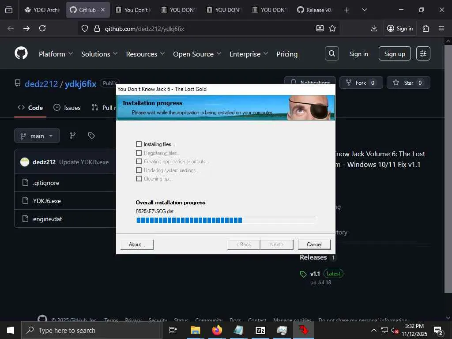Click the Firefox back arrow
452x339 pixels.
pyautogui.click(x=11, y=28)
